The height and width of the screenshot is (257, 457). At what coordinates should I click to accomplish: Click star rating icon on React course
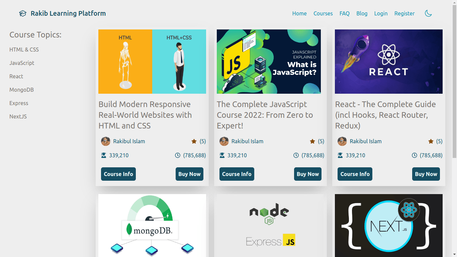pos(431,141)
